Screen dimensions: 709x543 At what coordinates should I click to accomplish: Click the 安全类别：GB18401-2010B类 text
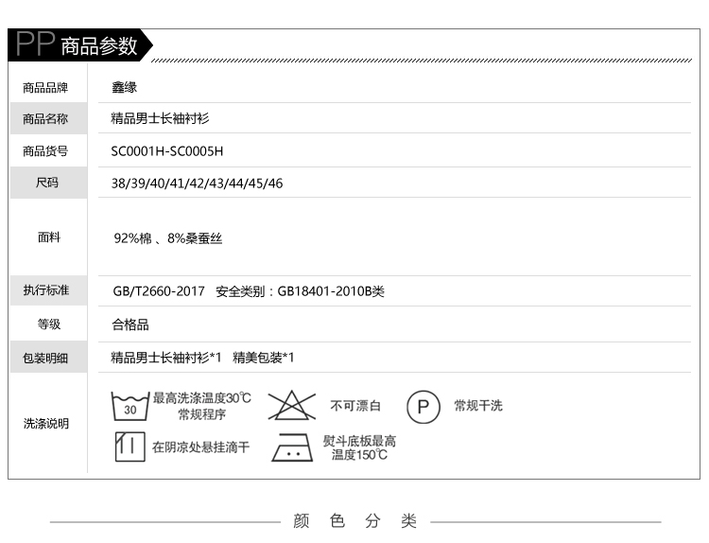click(301, 291)
